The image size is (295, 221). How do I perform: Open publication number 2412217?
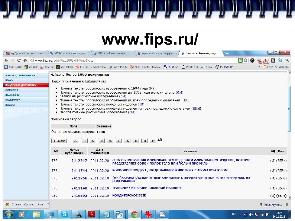click(x=79, y=160)
